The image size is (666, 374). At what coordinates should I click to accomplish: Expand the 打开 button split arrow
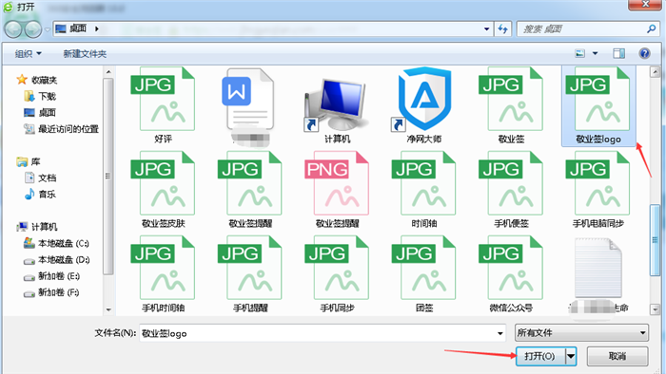[571, 356]
